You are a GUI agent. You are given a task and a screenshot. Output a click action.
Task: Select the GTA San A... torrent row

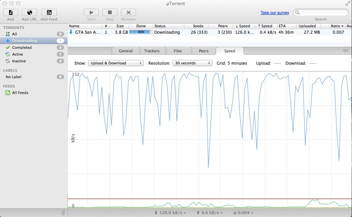tap(210, 32)
